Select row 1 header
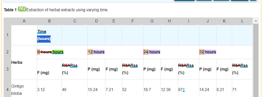The width and height of the screenshot is (269, 97). coord(7,35)
